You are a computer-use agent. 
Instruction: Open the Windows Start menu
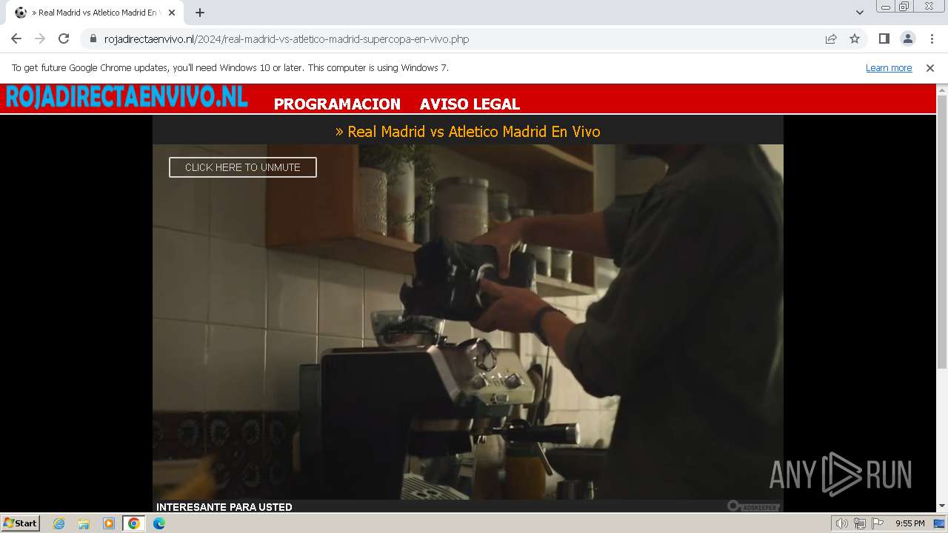tap(20, 523)
